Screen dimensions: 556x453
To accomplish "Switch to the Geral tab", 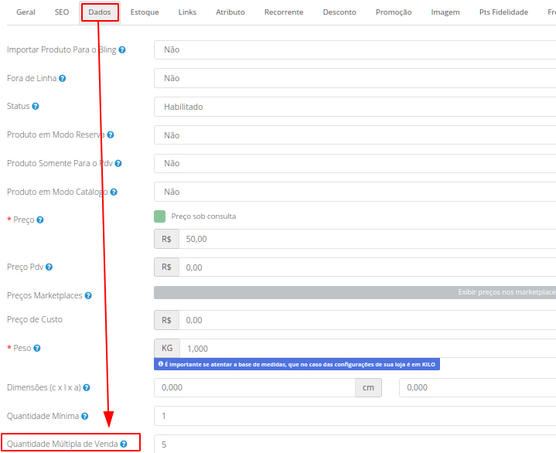I will [x=26, y=12].
